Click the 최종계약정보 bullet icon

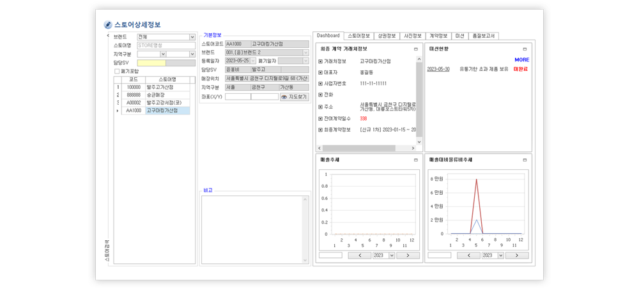[320, 130]
